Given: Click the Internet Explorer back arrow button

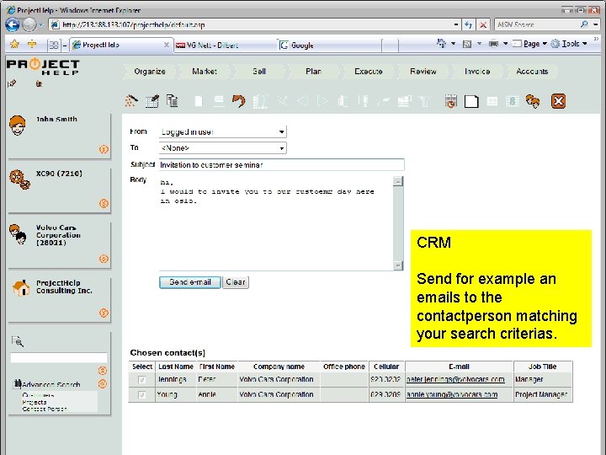Looking at the screenshot, I should coord(13,24).
